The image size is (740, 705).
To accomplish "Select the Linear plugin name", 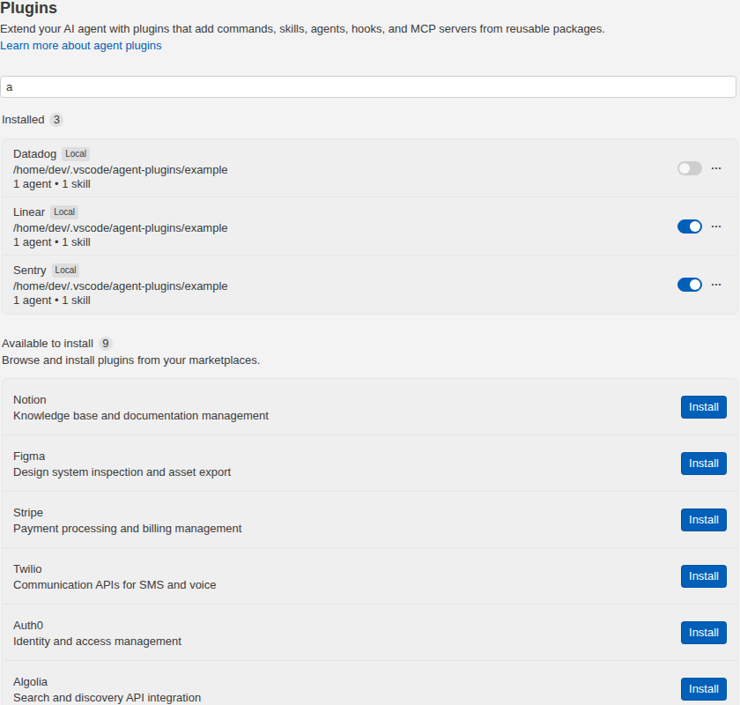I will [x=29, y=212].
